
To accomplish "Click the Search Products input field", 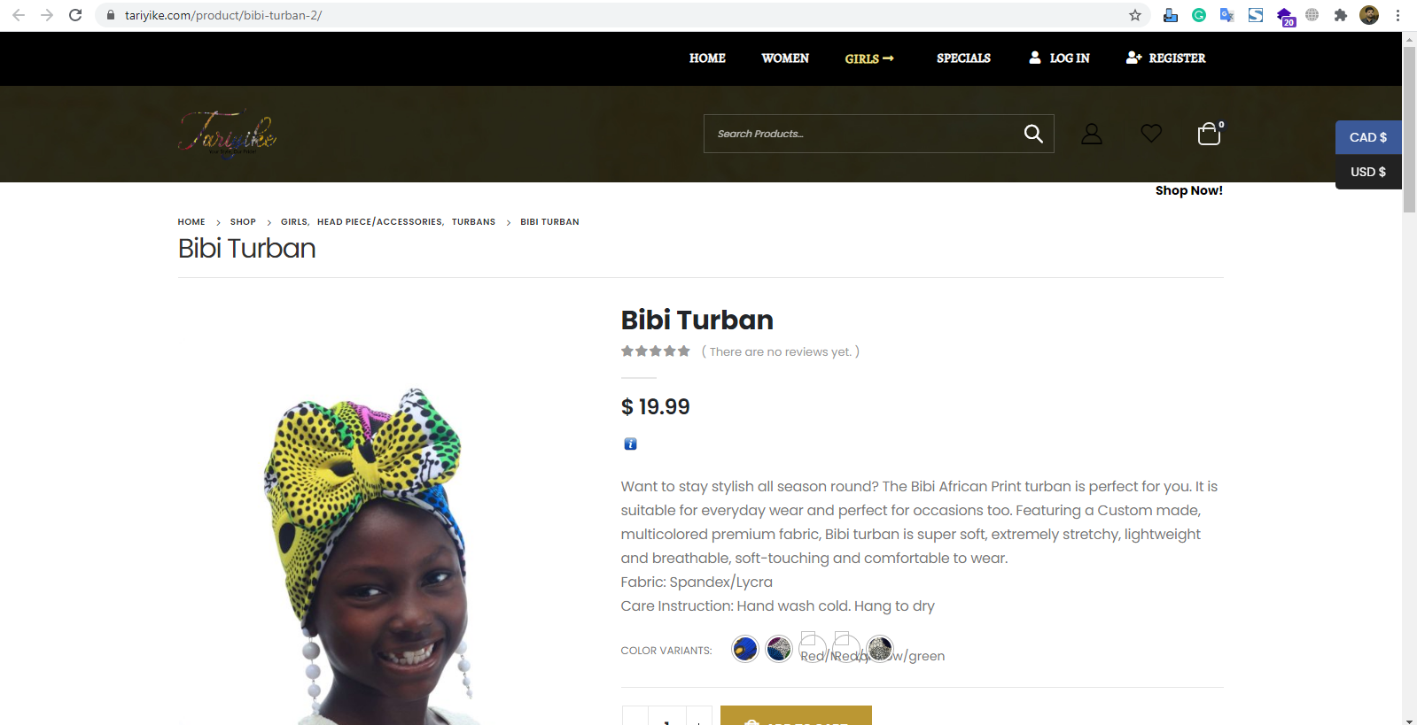I will pyautogui.click(x=863, y=134).
